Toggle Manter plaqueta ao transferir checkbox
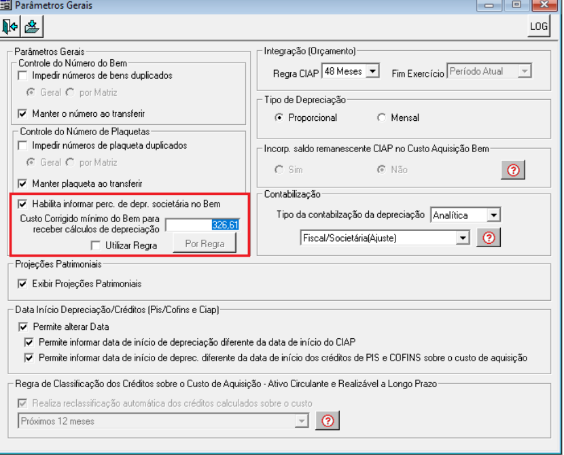564x455 pixels. pyautogui.click(x=22, y=183)
